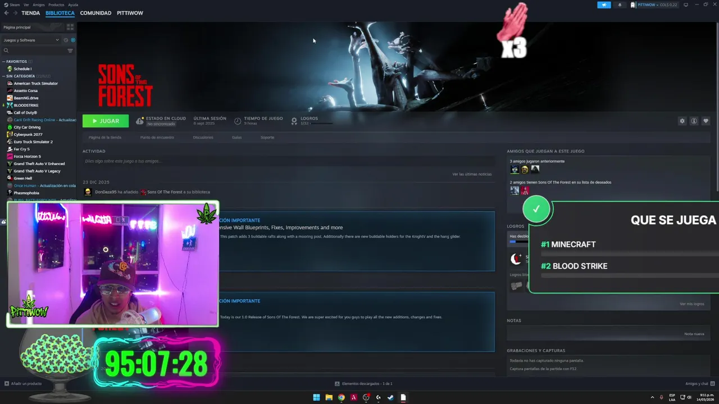Click the taskbar volume icon
Screen dimensions: 719x404
(x=689, y=397)
